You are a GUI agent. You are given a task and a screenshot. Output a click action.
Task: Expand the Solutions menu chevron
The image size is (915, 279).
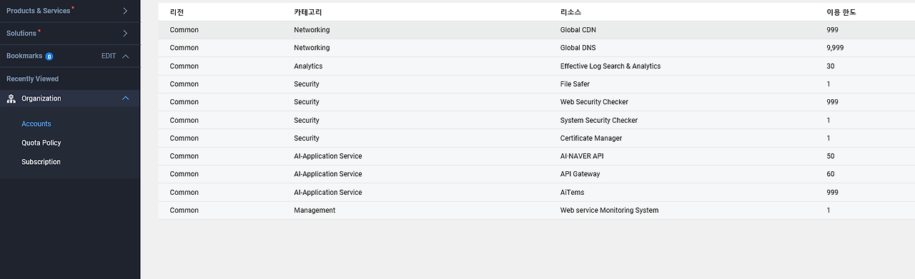(x=125, y=34)
